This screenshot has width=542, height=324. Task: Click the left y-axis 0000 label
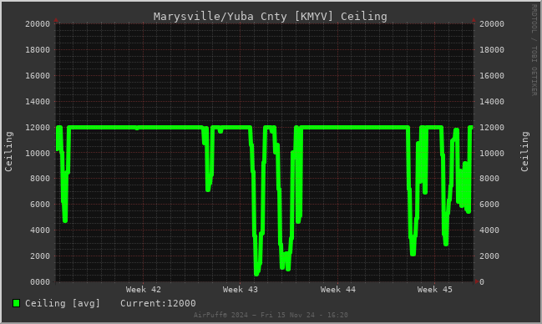(40, 282)
